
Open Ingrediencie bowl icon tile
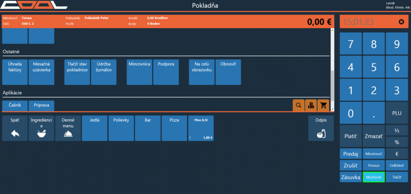click(41, 128)
